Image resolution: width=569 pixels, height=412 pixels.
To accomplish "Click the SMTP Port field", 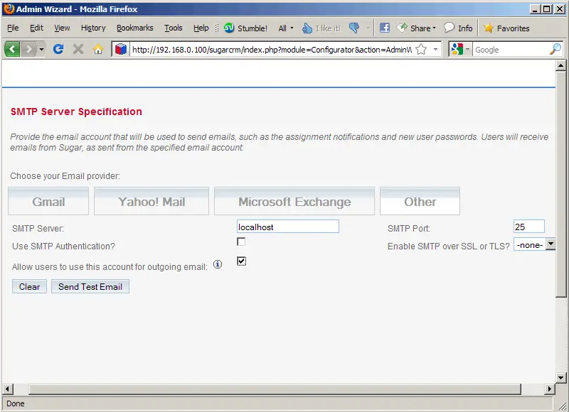I will (528, 227).
